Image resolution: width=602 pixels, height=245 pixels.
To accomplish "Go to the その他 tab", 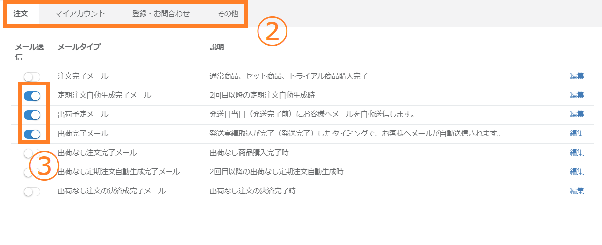I will pyautogui.click(x=228, y=14).
